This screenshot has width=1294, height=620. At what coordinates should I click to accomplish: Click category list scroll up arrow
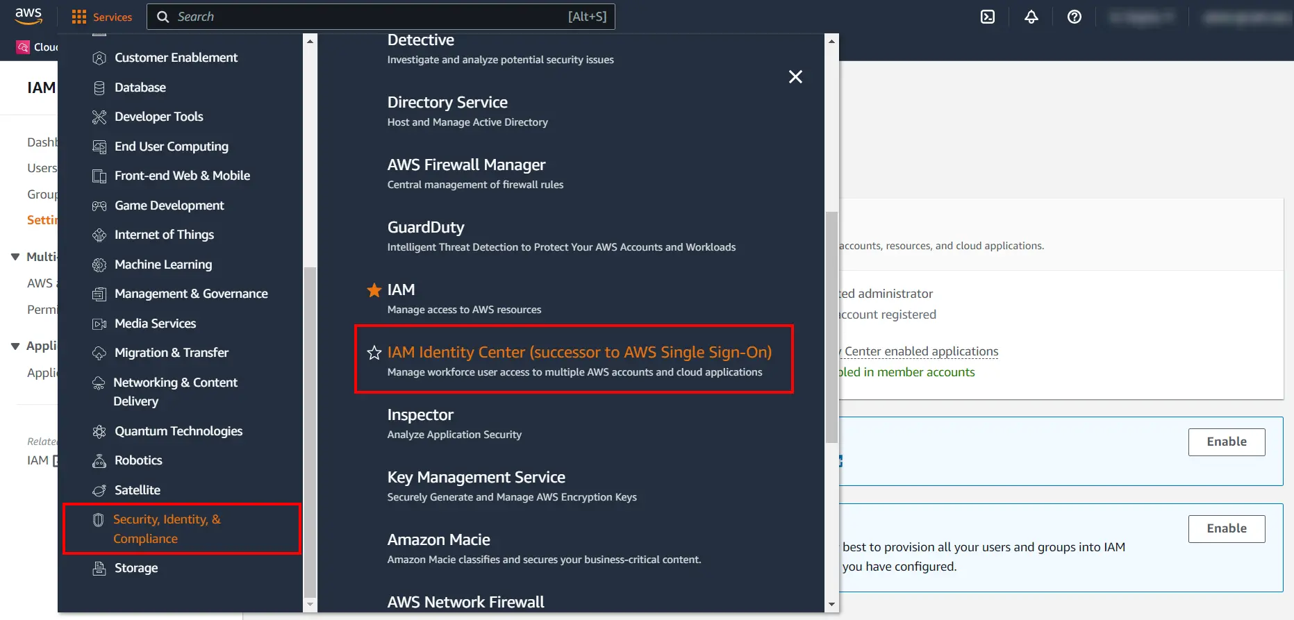310,41
